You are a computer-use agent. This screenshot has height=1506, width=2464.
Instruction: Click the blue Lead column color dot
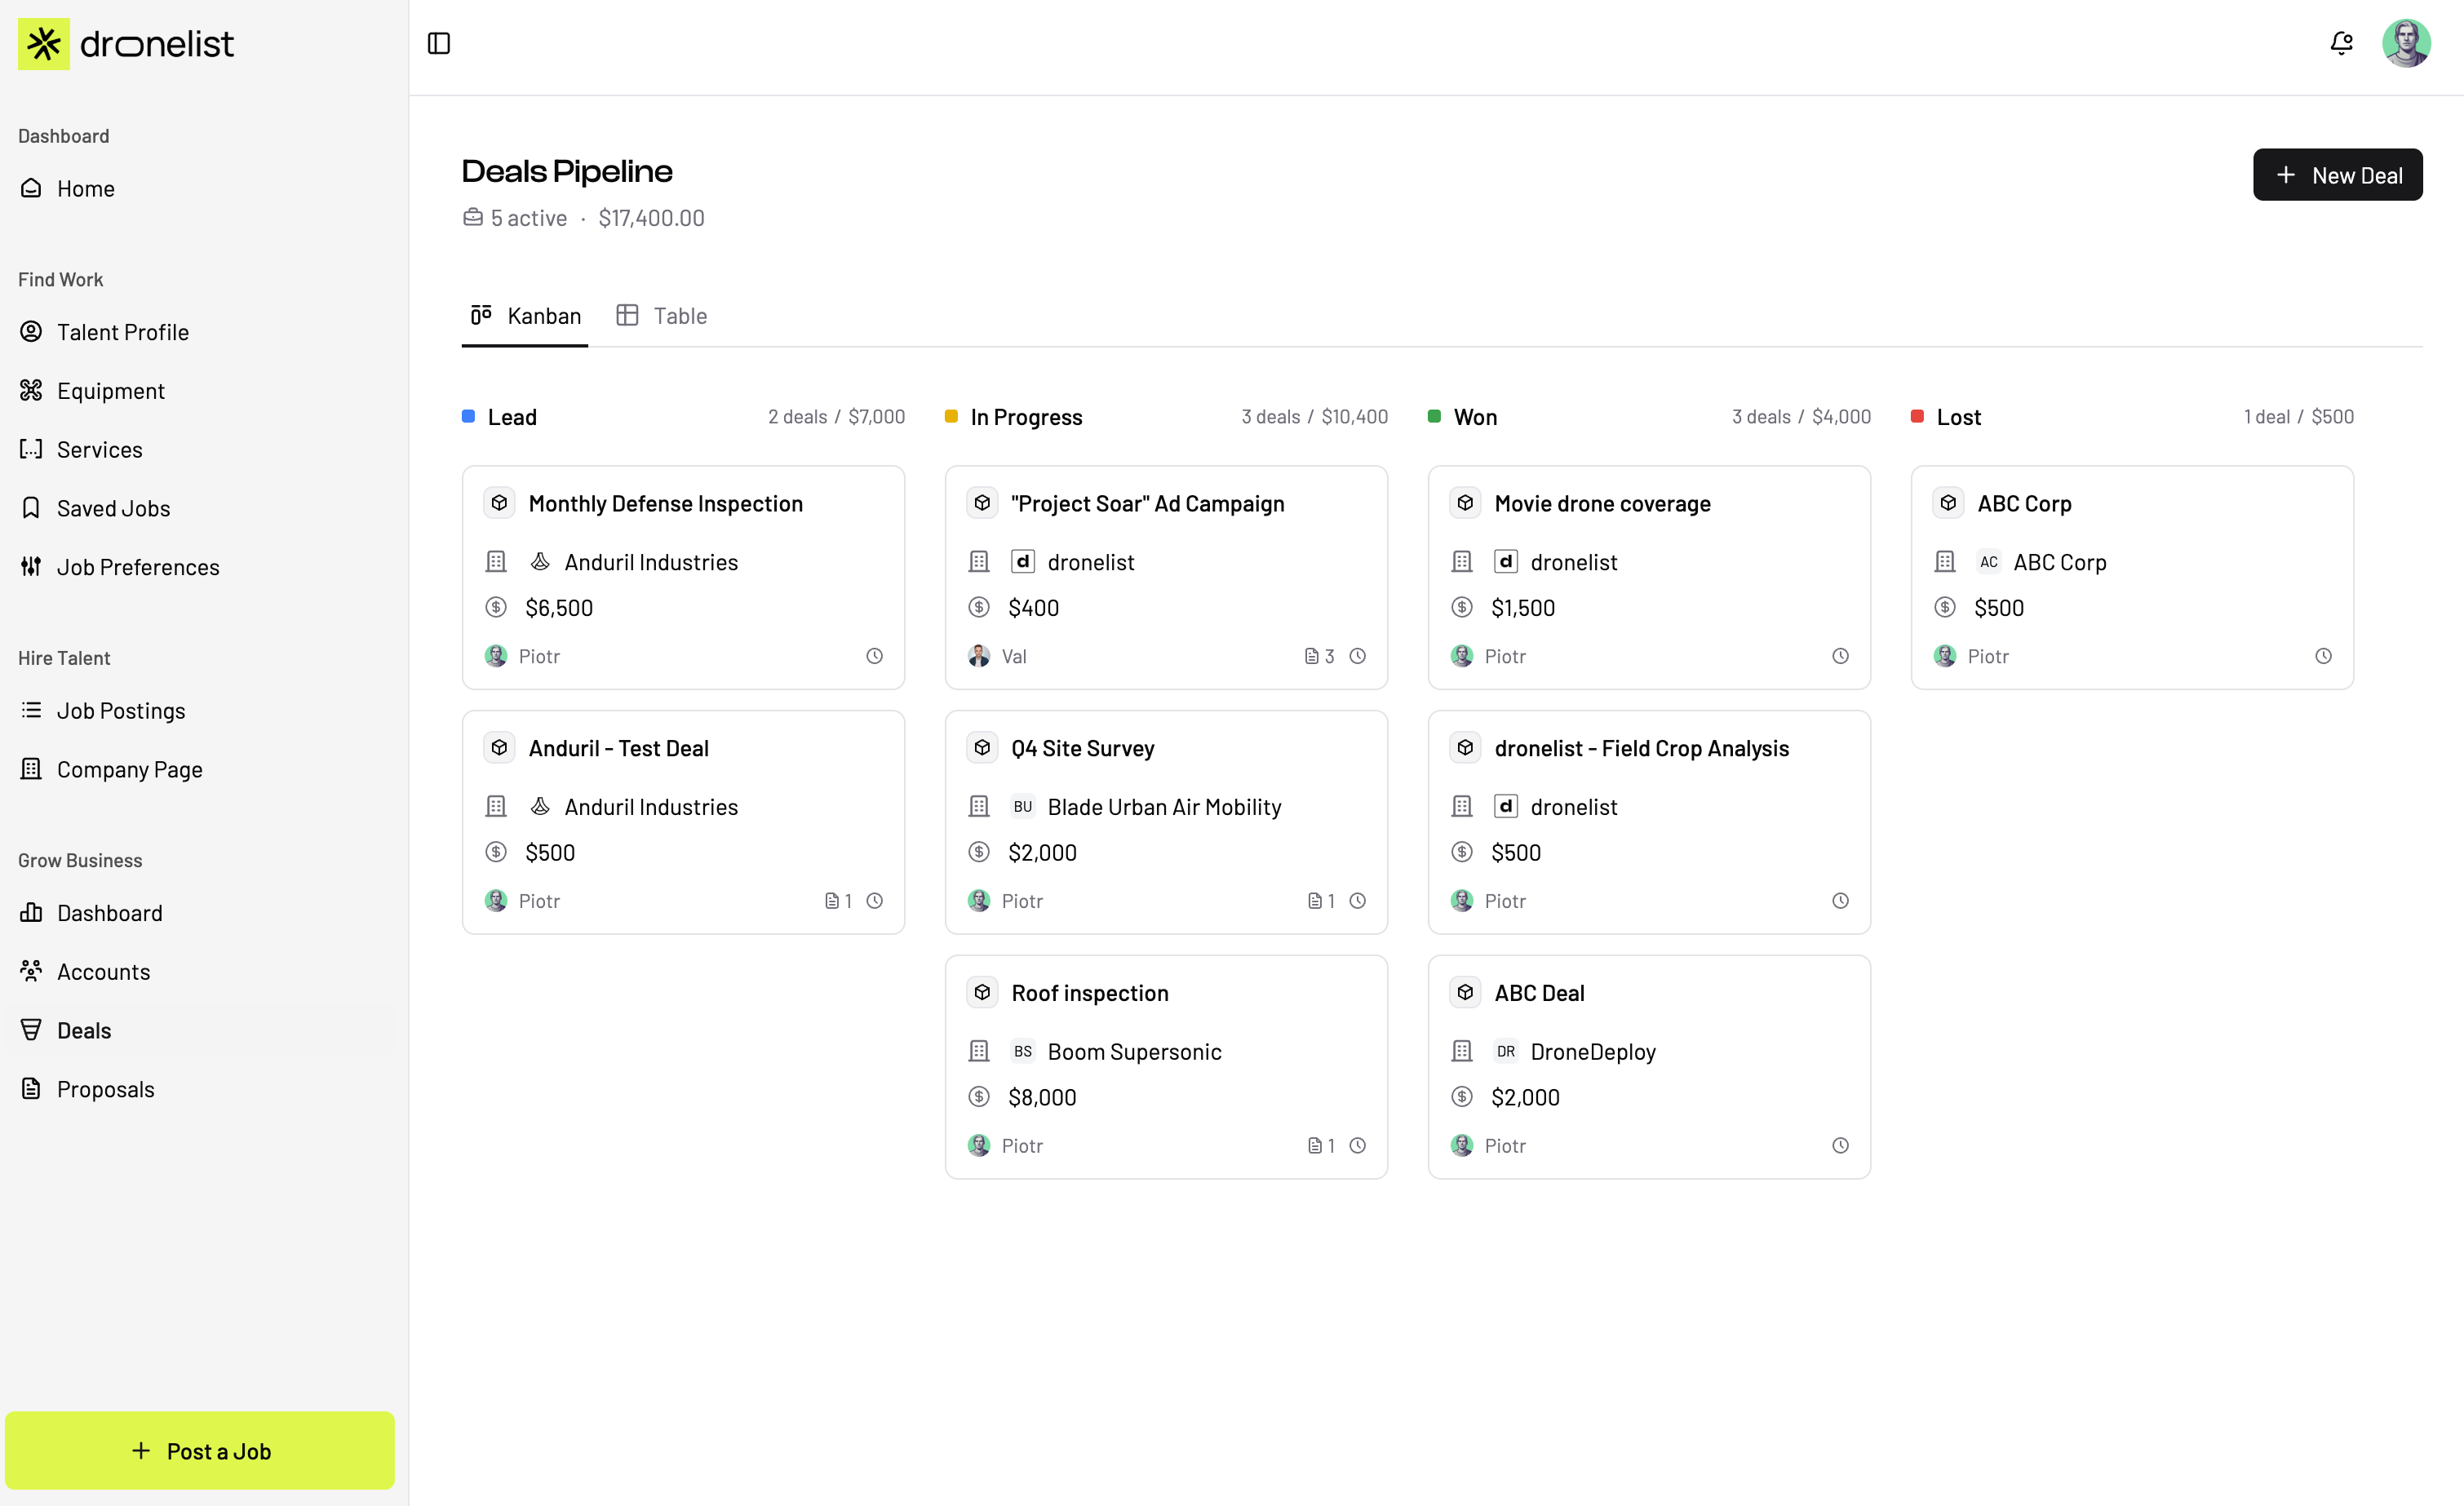(x=468, y=416)
